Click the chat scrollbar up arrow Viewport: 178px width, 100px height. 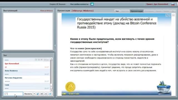click(51, 59)
